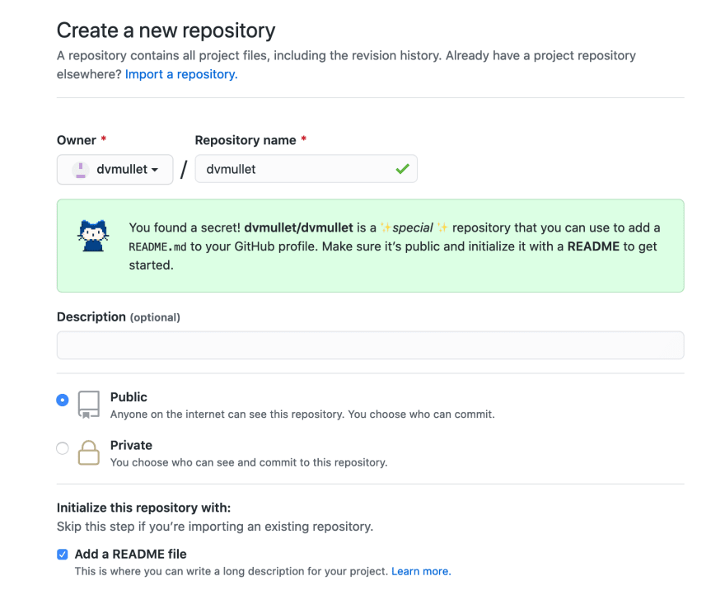
Task: Click the 'Skip this step' helper text
Action: [x=215, y=527]
